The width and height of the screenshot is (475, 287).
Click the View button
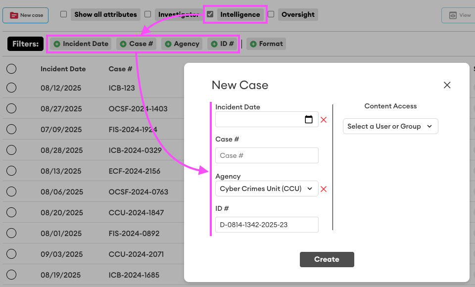(459, 15)
